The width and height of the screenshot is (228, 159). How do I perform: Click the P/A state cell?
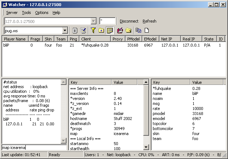click(207, 45)
